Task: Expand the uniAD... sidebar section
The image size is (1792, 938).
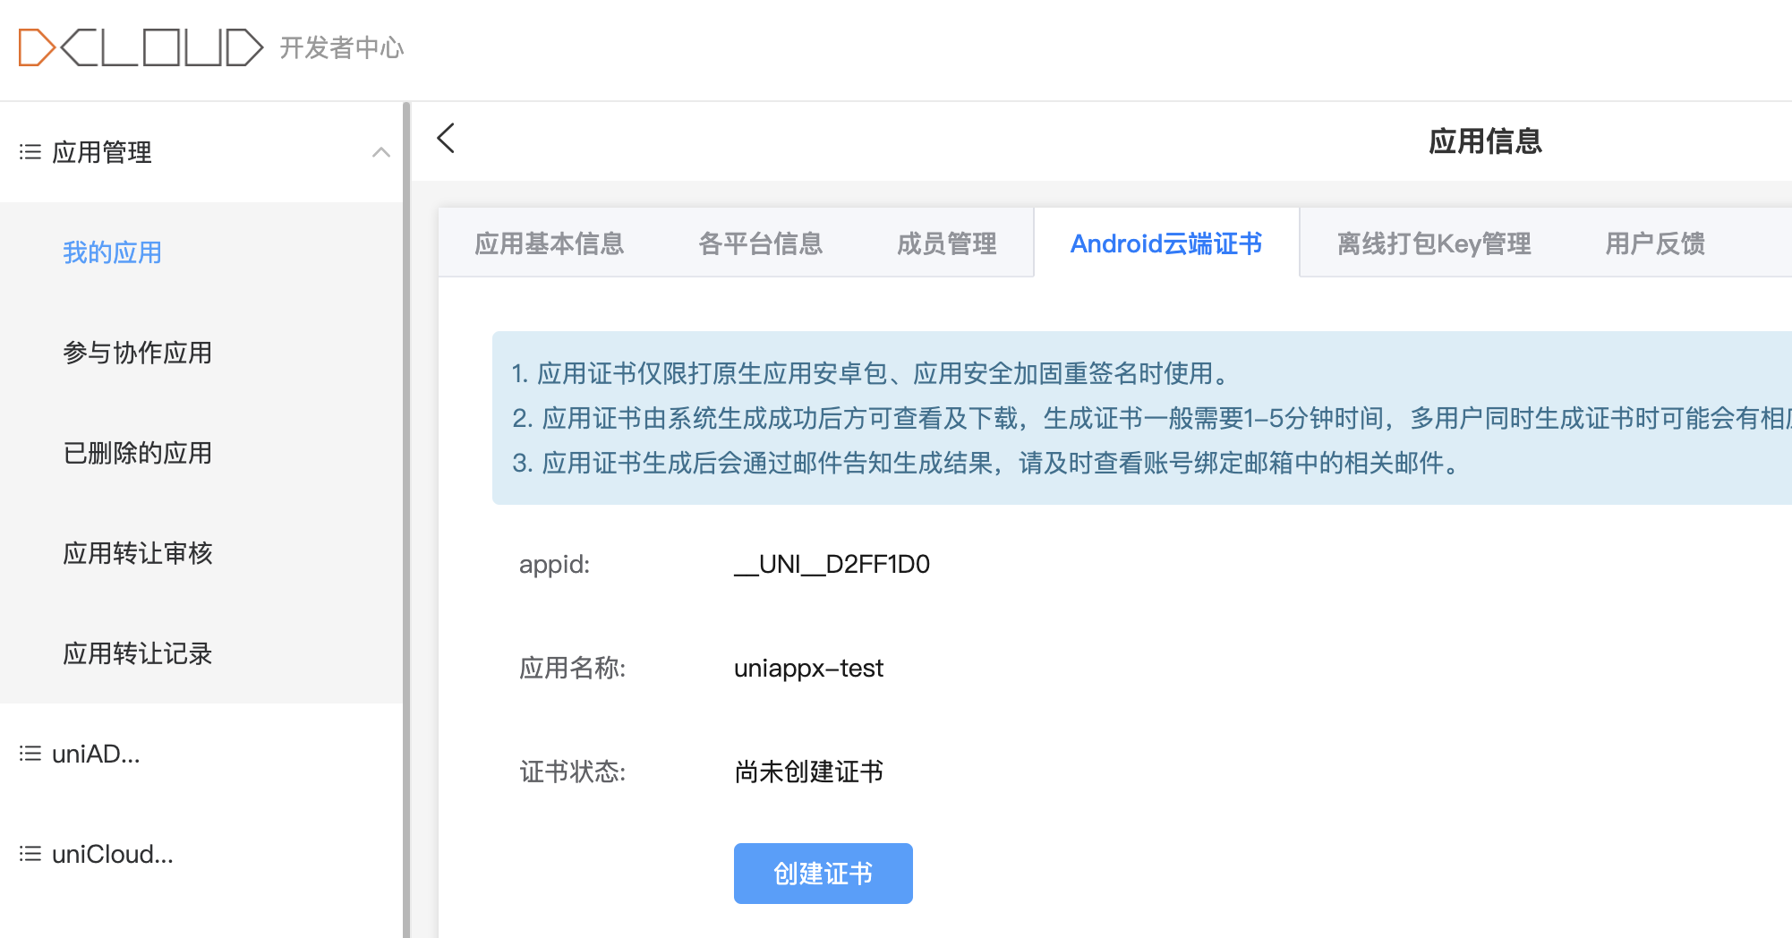Action: click(x=201, y=754)
